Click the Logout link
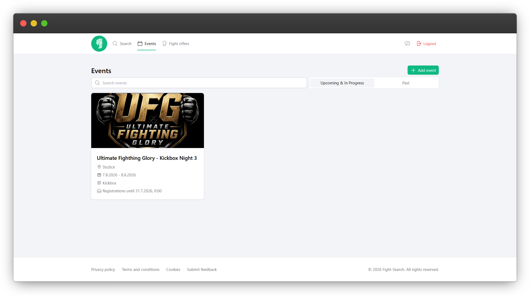530x295 pixels. [426, 43]
